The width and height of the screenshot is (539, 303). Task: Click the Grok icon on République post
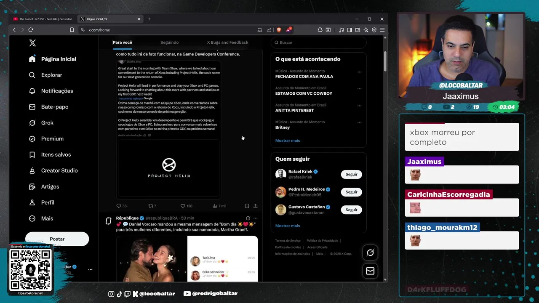248,218
